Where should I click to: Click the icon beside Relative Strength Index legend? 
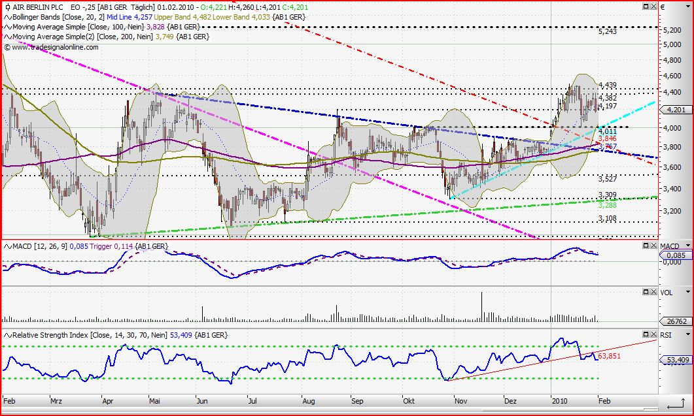pyautogui.click(x=8, y=335)
